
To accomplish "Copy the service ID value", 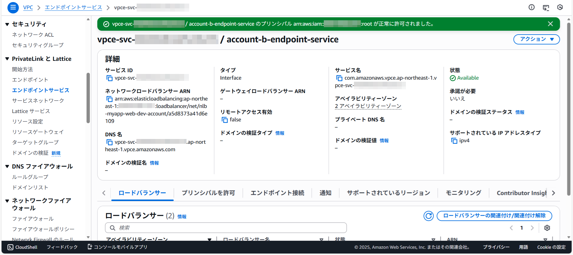I will 109,78.
